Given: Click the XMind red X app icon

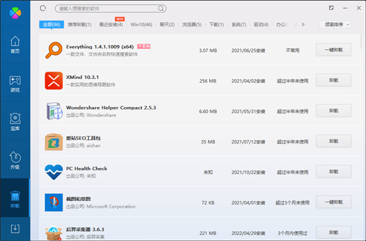Looking at the screenshot, I should pyautogui.click(x=54, y=80).
